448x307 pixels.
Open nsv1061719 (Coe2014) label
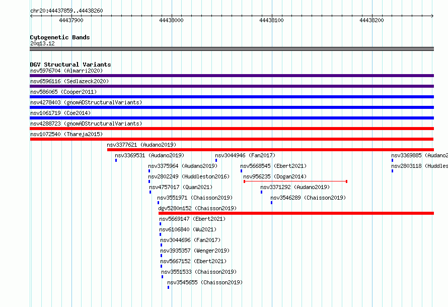pyautogui.click(x=60, y=113)
